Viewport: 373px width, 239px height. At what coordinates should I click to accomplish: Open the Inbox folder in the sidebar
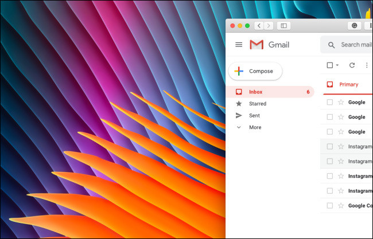click(x=255, y=92)
